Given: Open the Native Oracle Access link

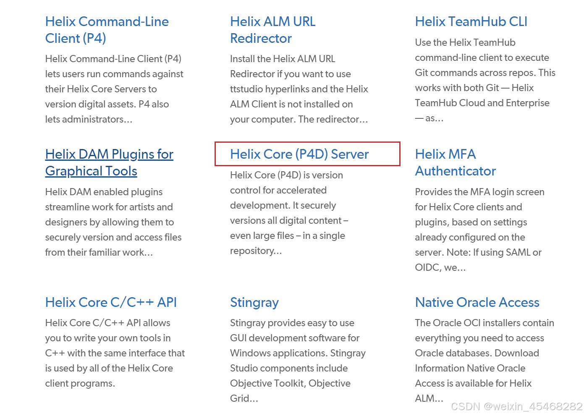Looking at the screenshot, I should [x=477, y=302].
